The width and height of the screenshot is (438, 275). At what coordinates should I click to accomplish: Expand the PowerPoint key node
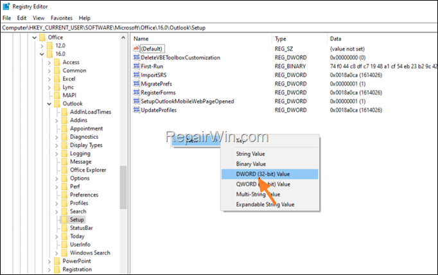49,262
